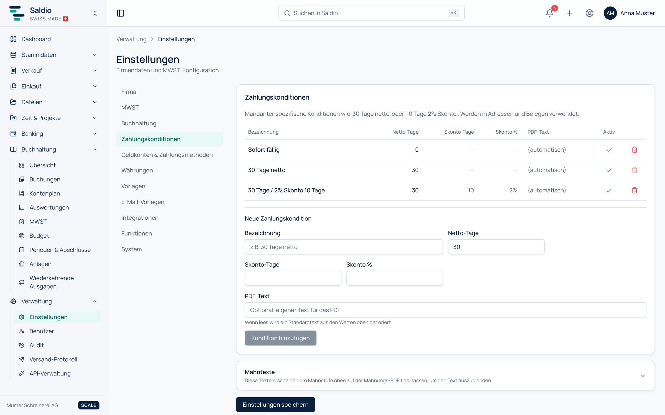The image size is (665, 415).
Task: Open API-Verwaltung page
Action: click(57, 373)
